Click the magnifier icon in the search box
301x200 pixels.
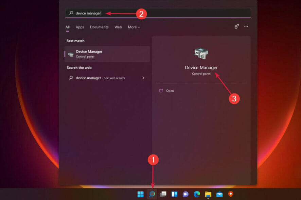[71, 13]
